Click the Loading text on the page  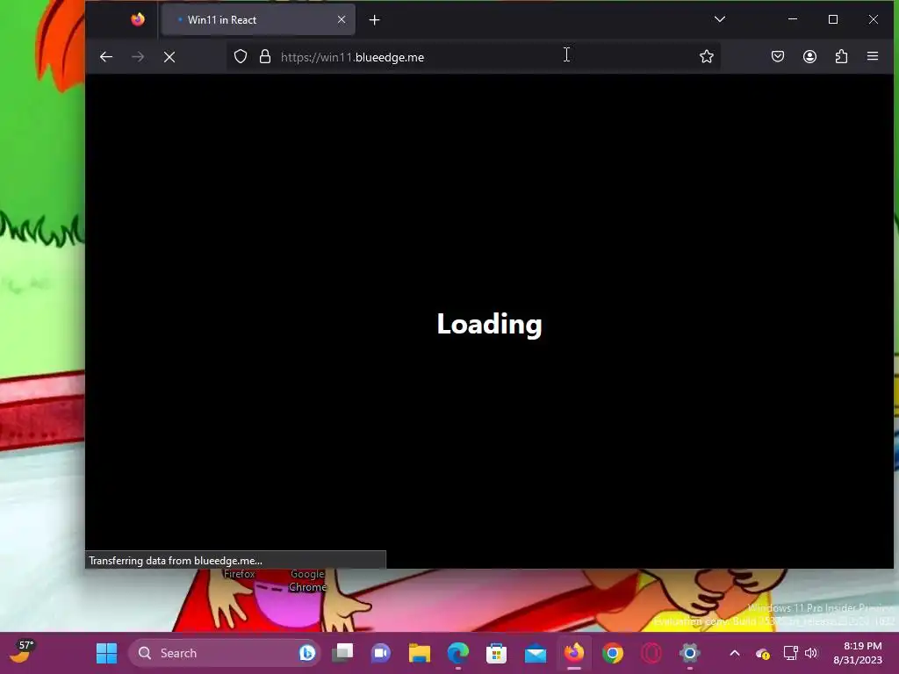coord(489,325)
